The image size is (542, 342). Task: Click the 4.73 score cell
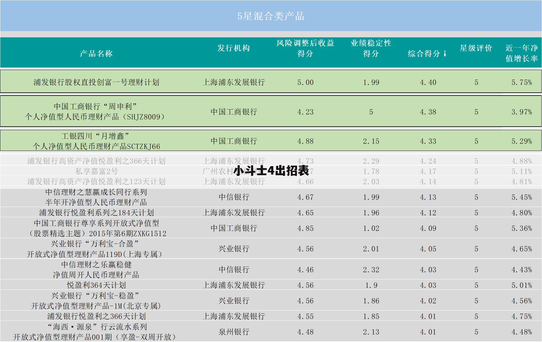pos(305,161)
